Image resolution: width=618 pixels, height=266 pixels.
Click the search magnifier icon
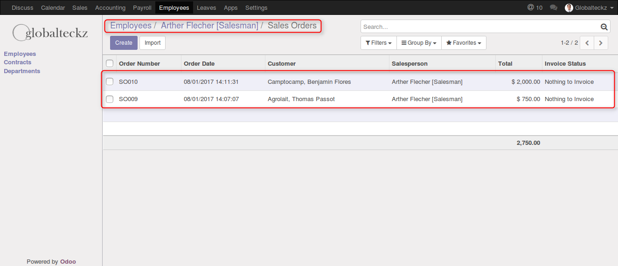[x=604, y=27]
